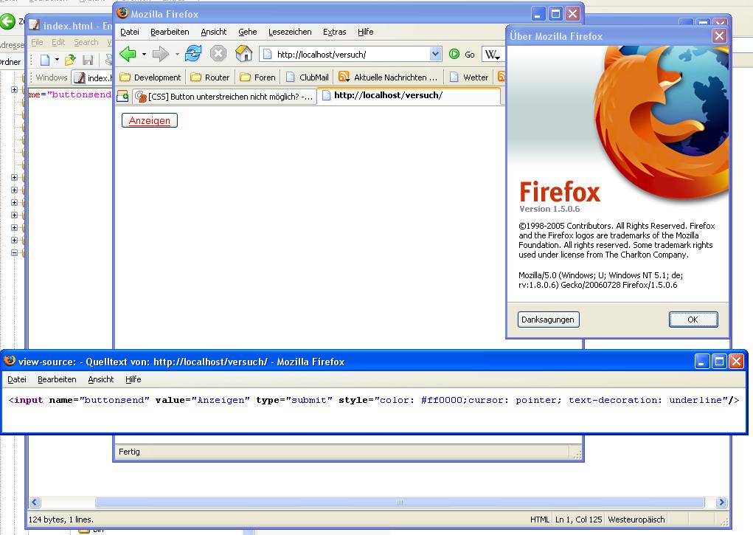This screenshot has width=753, height=535.
Task: Expand the topmost plus node in Explorer tree
Action: click(x=14, y=89)
